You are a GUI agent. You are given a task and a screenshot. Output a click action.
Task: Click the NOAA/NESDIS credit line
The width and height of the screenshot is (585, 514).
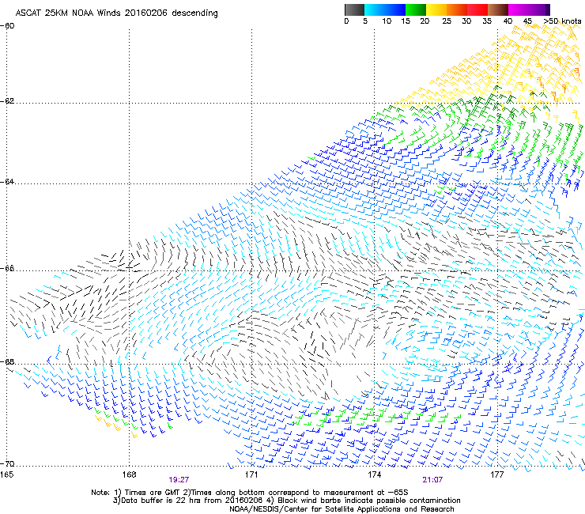click(342, 509)
